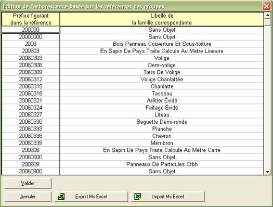This screenshot has height=207, width=273.
Task: Select the prefix cell 20060303
Action: coord(31,58)
